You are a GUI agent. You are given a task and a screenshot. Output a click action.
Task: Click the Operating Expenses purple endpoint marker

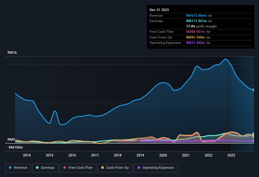tap(254, 141)
